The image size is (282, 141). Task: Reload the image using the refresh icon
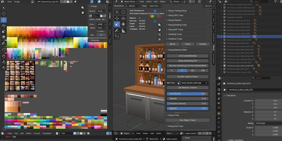coord(104,16)
